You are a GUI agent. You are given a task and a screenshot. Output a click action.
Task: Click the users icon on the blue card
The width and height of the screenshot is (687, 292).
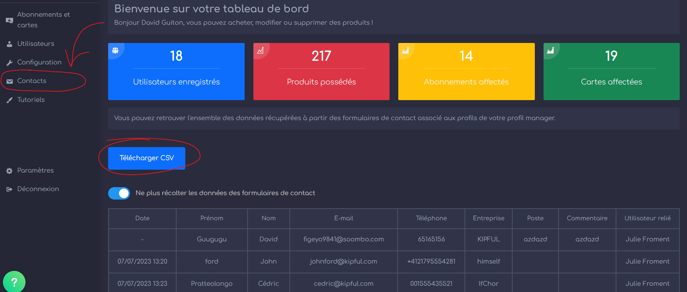pyautogui.click(x=115, y=51)
